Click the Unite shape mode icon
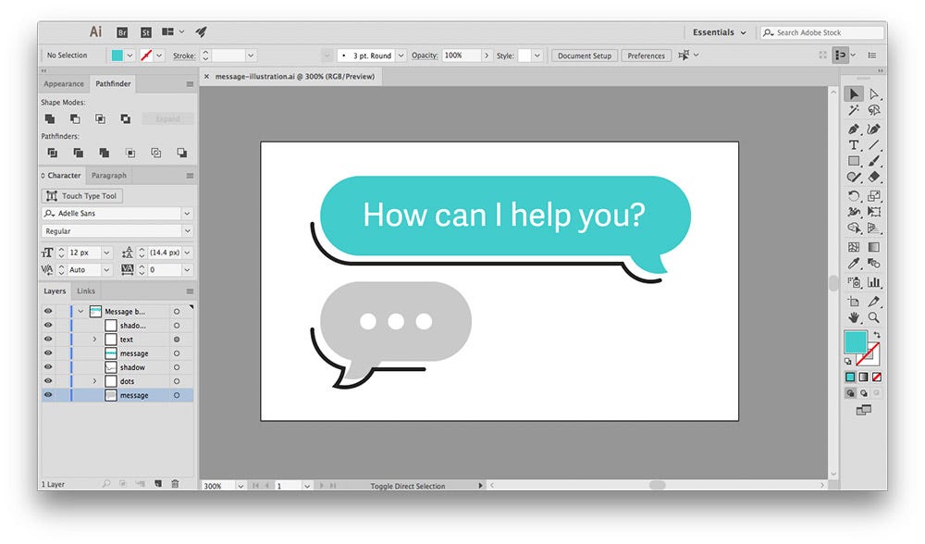Image resolution: width=925 pixels, height=544 pixels. pos(51,118)
